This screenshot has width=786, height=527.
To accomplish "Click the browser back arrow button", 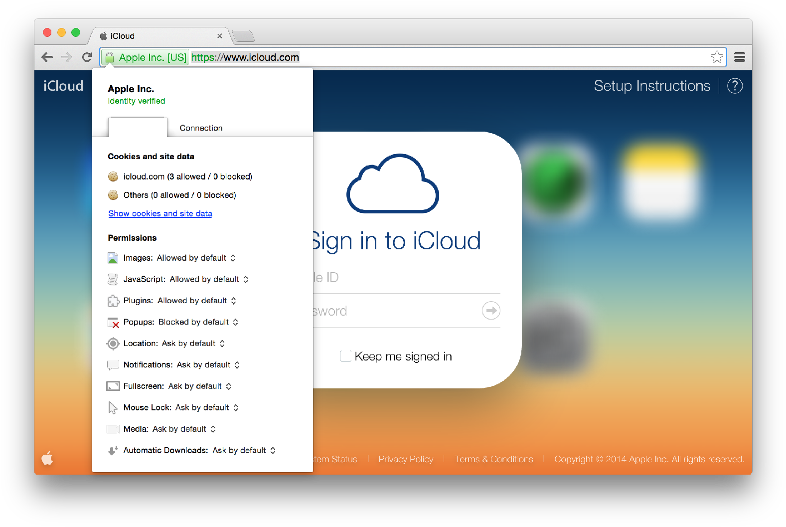I will click(47, 57).
